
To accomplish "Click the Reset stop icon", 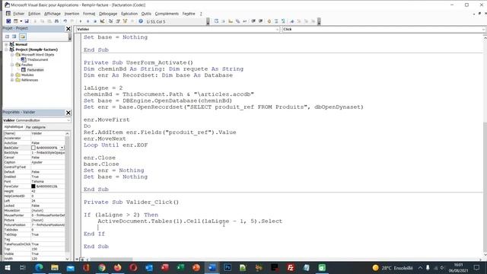I will point(95,21).
